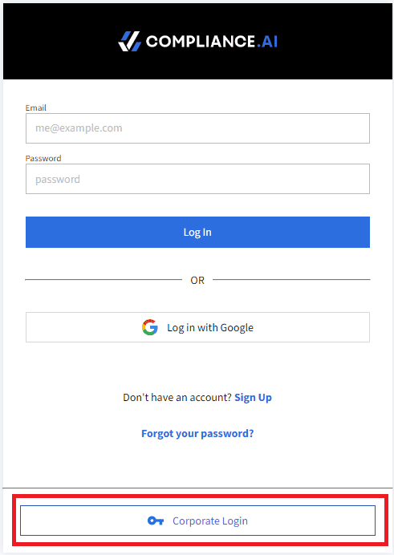The image size is (394, 555).
Task: Click the Compliance.ai checkmark logo icon
Action: [x=129, y=42]
